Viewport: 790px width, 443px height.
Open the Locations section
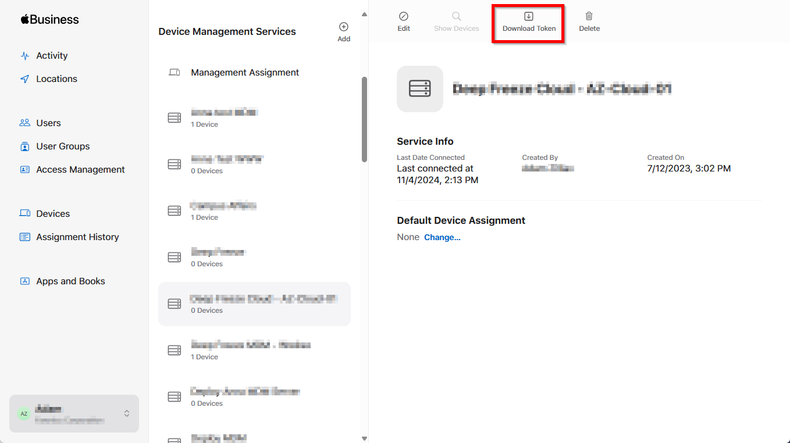click(x=49, y=79)
